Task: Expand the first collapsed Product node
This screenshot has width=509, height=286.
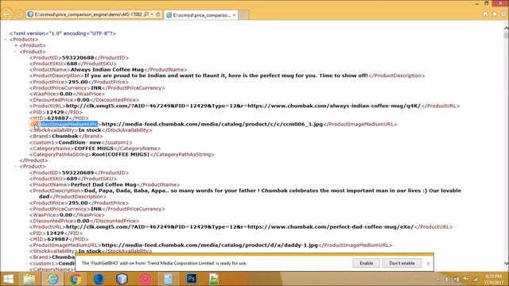Action: click(x=16, y=45)
